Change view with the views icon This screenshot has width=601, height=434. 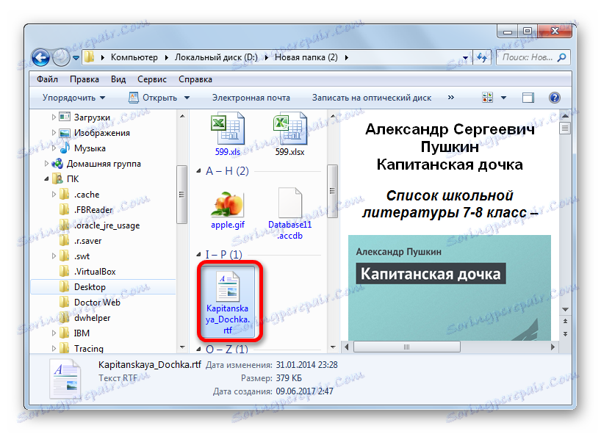[x=487, y=98]
